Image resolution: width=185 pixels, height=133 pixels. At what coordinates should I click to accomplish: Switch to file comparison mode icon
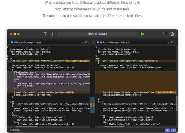(x=172, y=34)
